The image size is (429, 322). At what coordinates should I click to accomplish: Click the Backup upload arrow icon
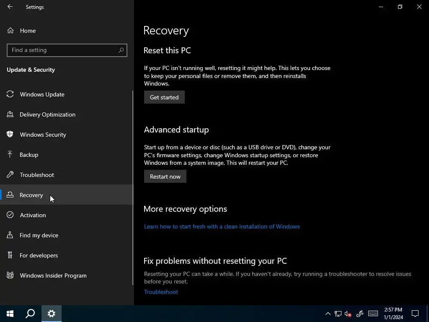(10, 154)
